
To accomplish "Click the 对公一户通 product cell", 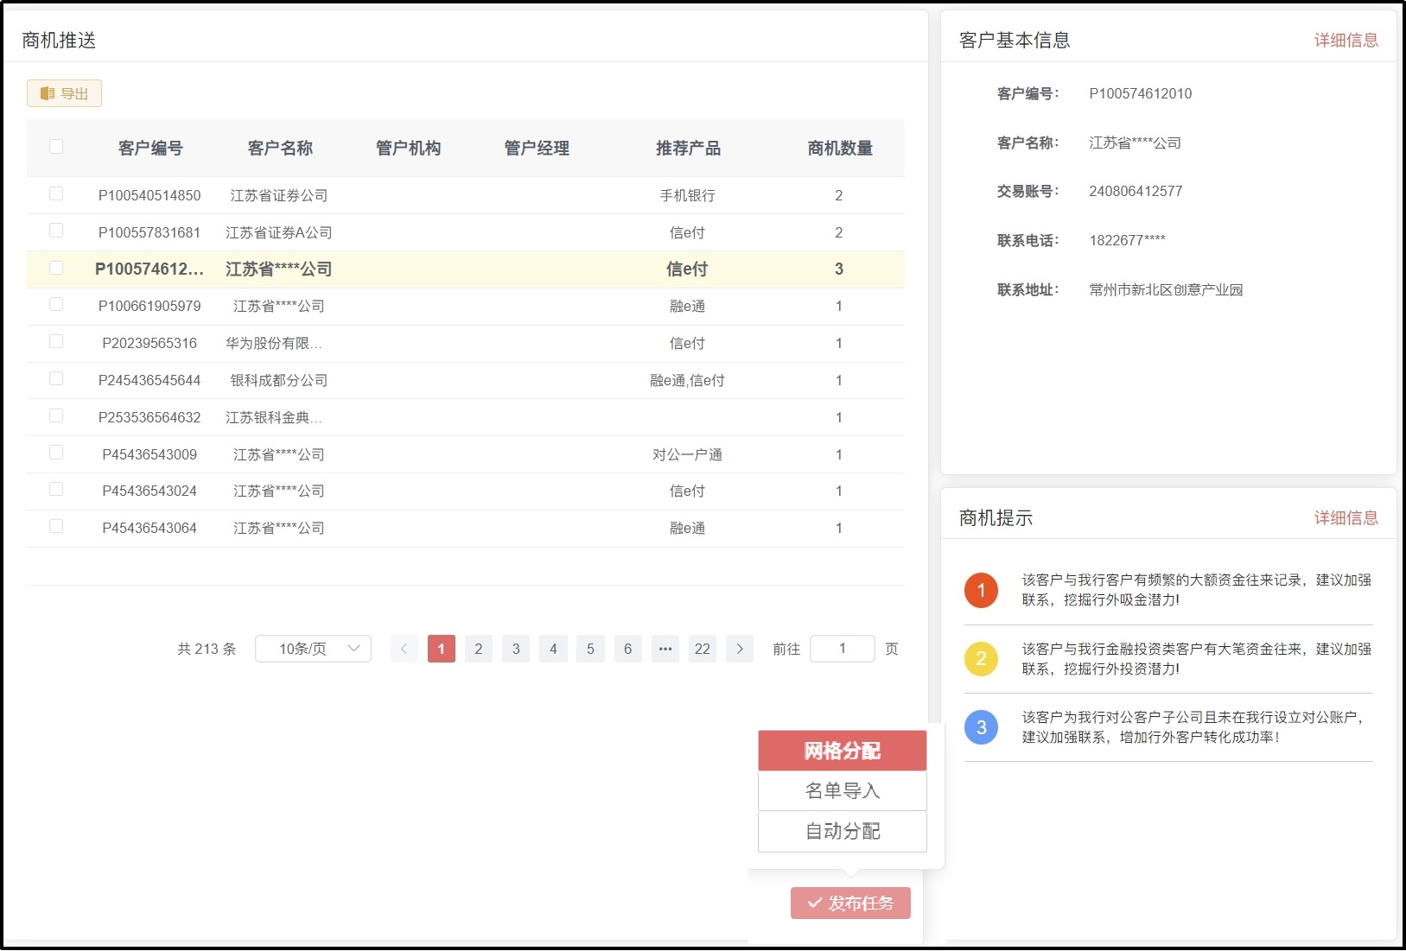I will (688, 454).
